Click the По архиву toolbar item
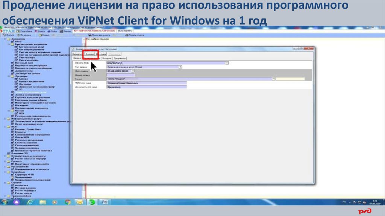The height and width of the screenshot is (216, 385). (24, 35)
